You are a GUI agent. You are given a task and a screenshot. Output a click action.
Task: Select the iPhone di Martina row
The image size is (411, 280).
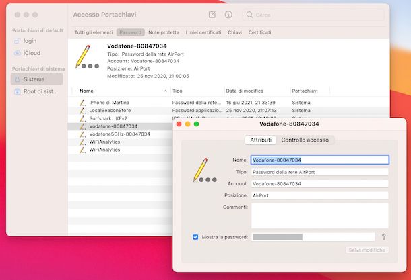pos(228,103)
